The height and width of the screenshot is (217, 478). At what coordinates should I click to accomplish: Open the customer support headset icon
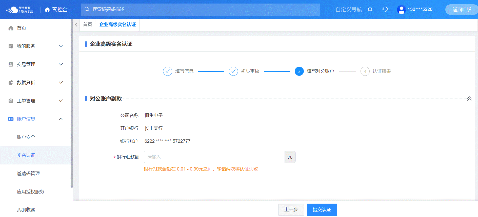point(385,9)
